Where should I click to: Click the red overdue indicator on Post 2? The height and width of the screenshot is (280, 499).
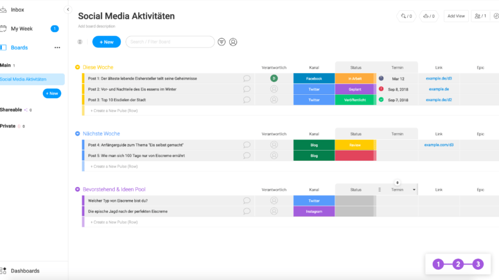(x=381, y=89)
